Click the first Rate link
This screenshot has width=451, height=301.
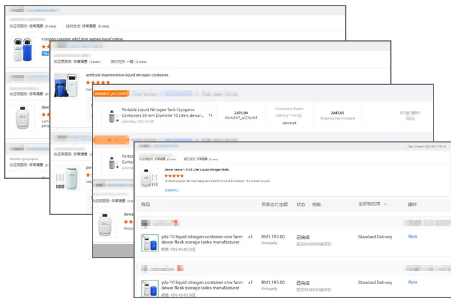[413, 237]
